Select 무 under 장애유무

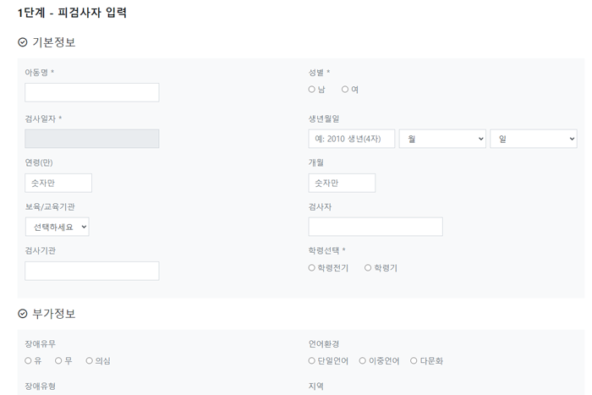[x=58, y=360]
